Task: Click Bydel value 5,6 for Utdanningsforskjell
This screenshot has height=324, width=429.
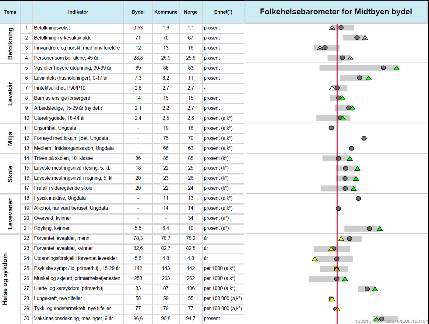Action: click(x=138, y=258)
